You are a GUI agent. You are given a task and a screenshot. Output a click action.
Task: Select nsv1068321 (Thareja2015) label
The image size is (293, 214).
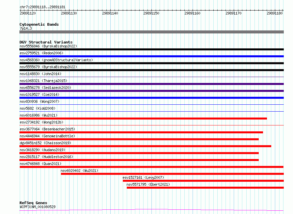pyautogui.click(x=43, y=81)
